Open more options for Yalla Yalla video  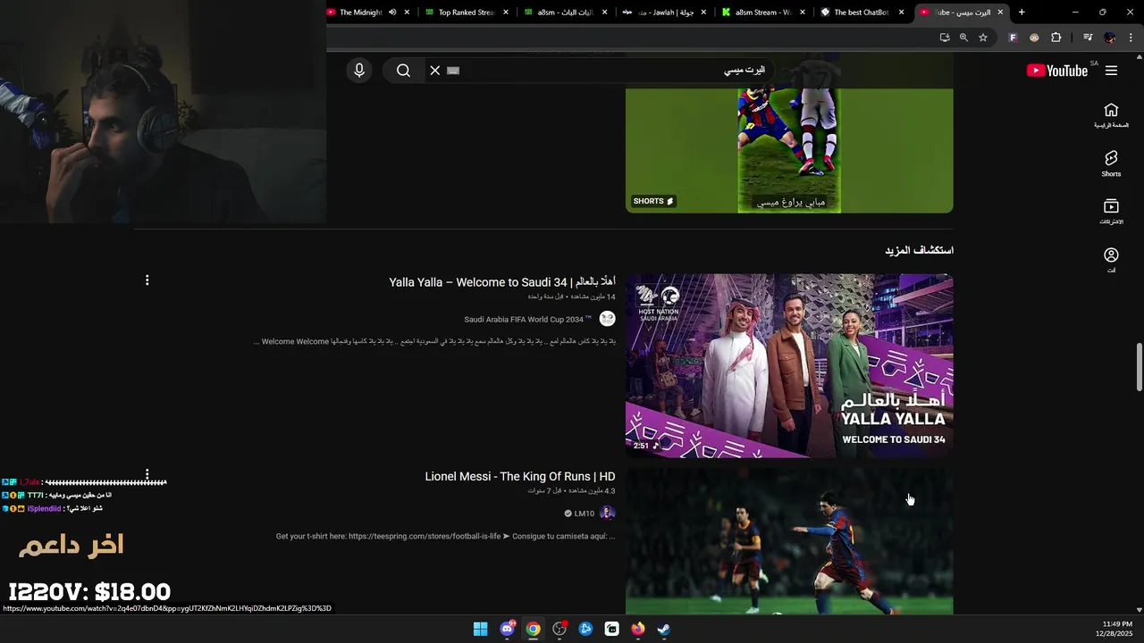147,280
